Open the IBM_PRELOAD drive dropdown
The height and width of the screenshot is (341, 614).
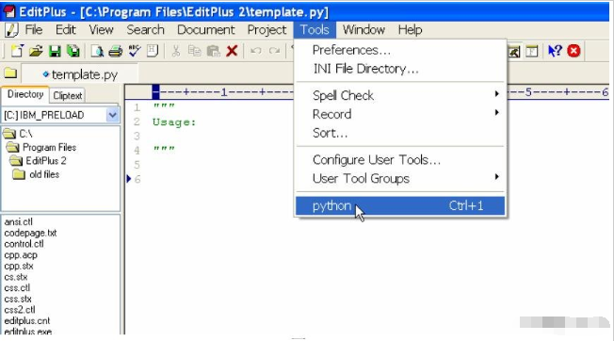point(112,115)
